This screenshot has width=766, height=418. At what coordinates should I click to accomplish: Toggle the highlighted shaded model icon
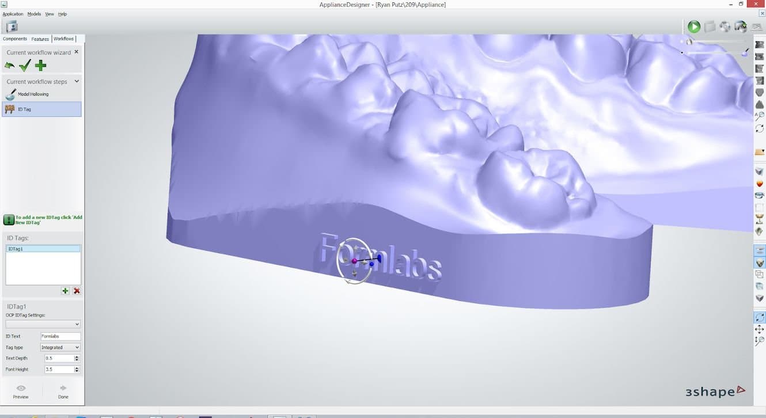coord(760,263)
